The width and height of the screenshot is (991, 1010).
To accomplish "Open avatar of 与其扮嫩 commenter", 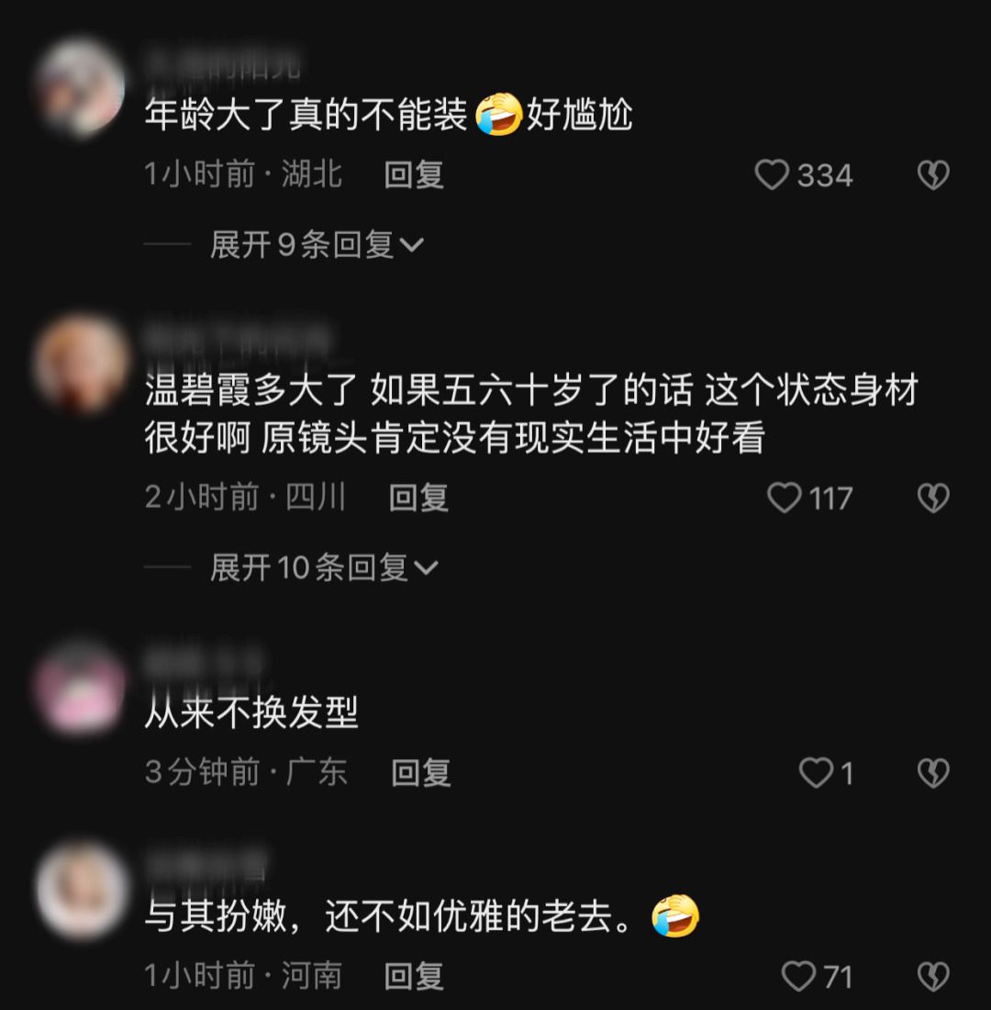I will (81, 891).
